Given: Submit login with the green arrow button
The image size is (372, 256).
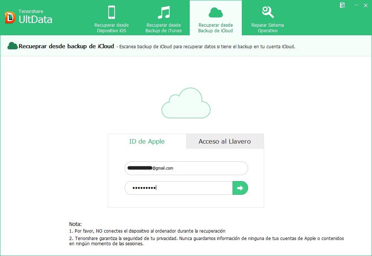Looking at the screenshot, I should (x=240, y=188).
